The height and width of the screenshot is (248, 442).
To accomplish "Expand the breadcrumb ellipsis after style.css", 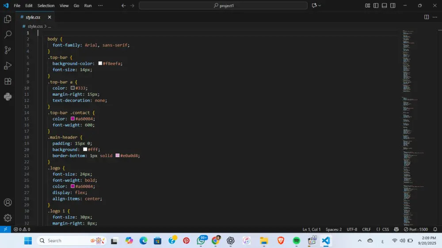I will pos(50,26).
